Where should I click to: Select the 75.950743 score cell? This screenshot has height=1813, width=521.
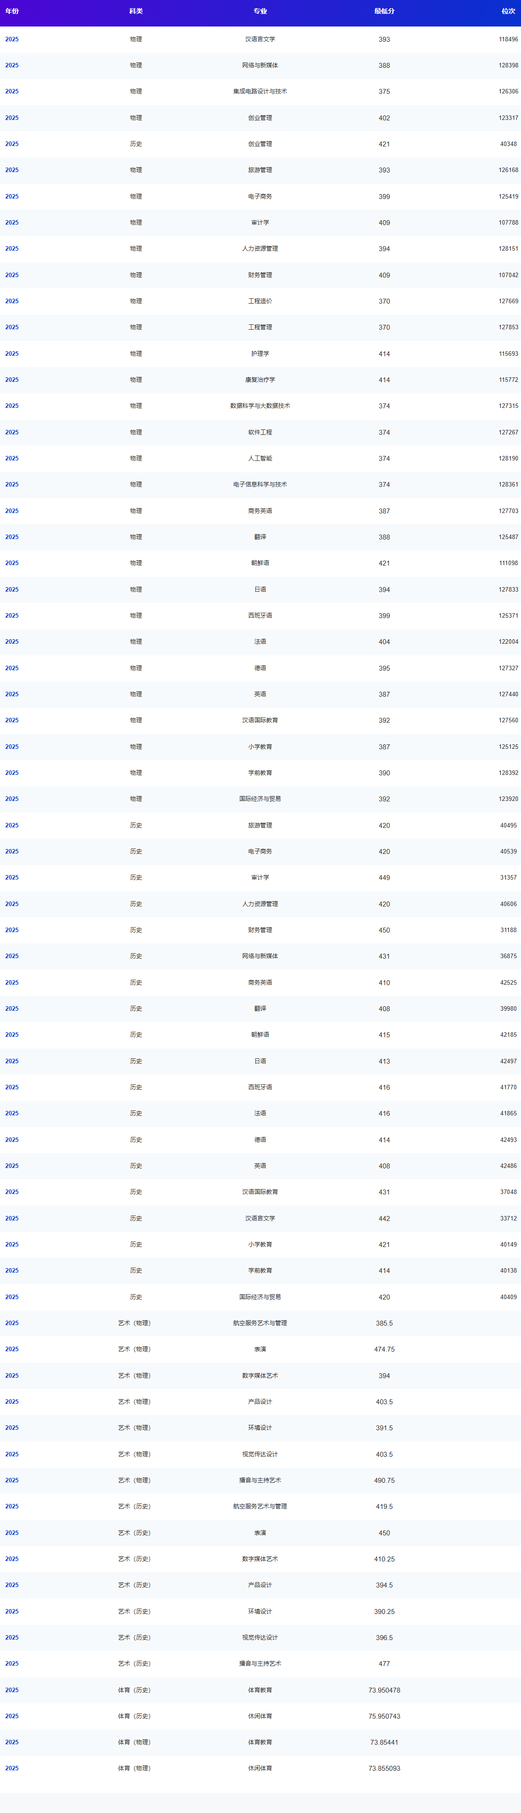click(384, 1716)
